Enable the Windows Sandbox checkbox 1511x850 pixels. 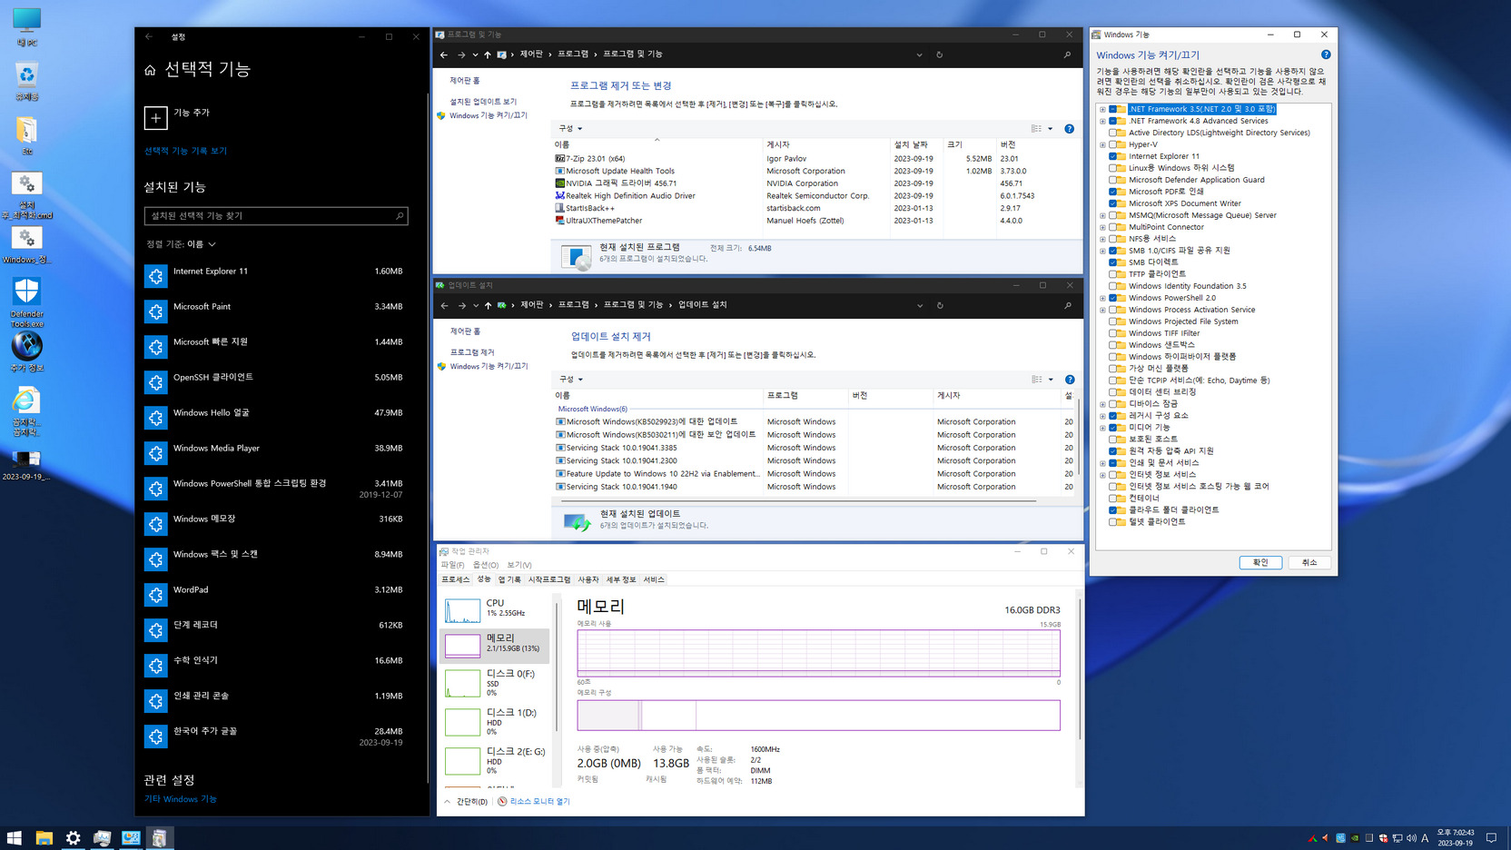coord(1113,345)
